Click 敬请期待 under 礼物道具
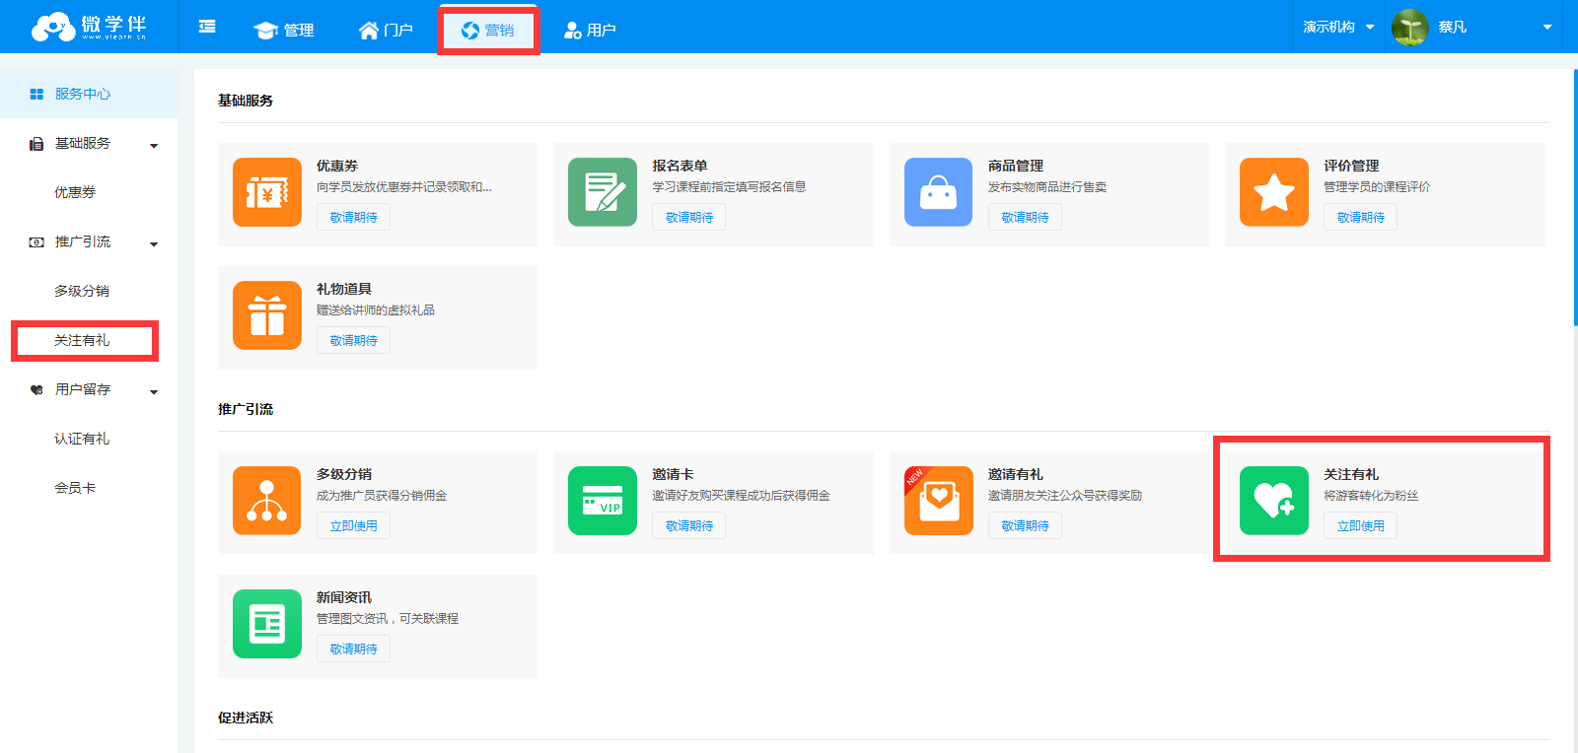Image resolution: width=1578 pixels, height=753 pixels. click(353, 340)
